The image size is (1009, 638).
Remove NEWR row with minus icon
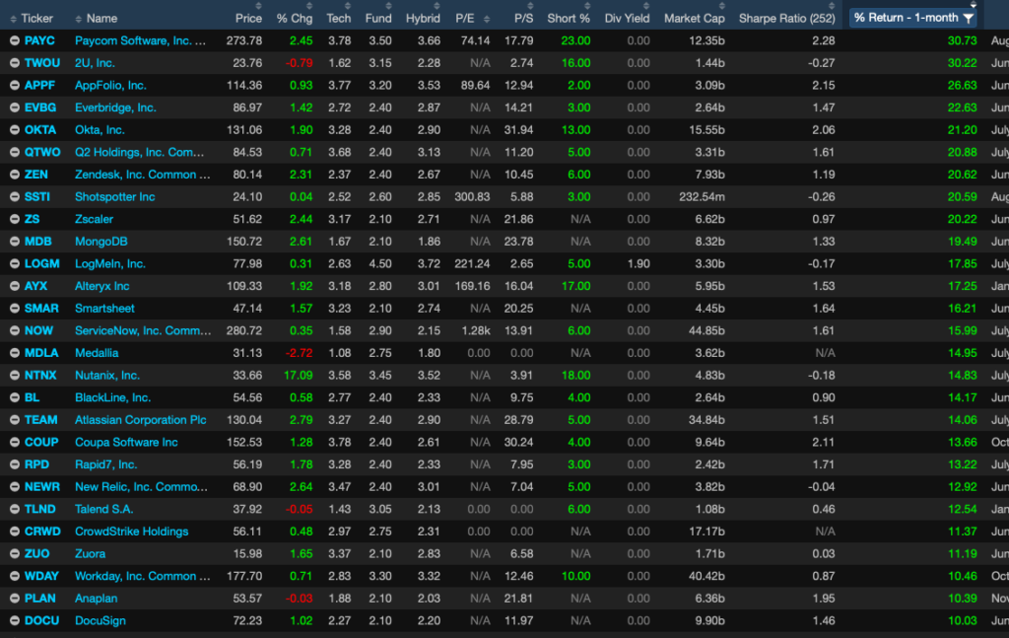(14, 487)
